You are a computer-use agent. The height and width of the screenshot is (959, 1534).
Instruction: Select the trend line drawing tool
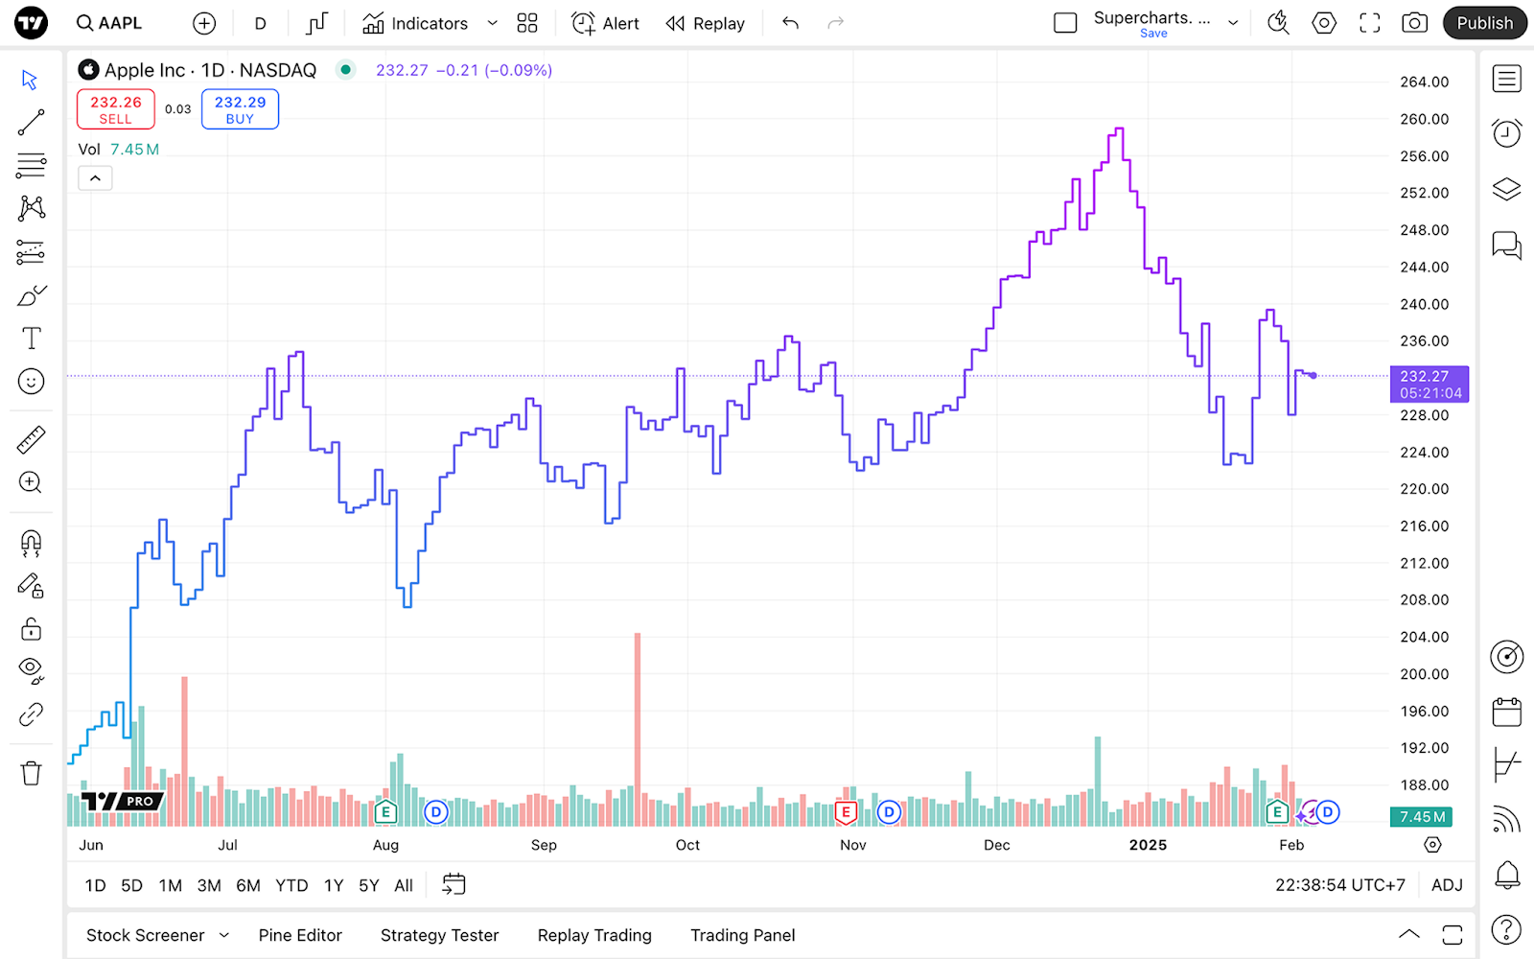click(31, 122)
